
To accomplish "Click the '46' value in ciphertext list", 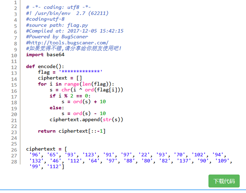I will (x=55, y=161).
